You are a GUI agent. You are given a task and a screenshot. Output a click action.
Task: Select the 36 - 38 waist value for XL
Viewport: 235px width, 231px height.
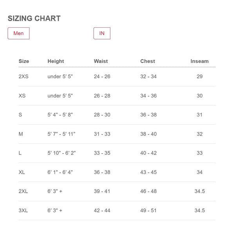(x=102, y=172)
